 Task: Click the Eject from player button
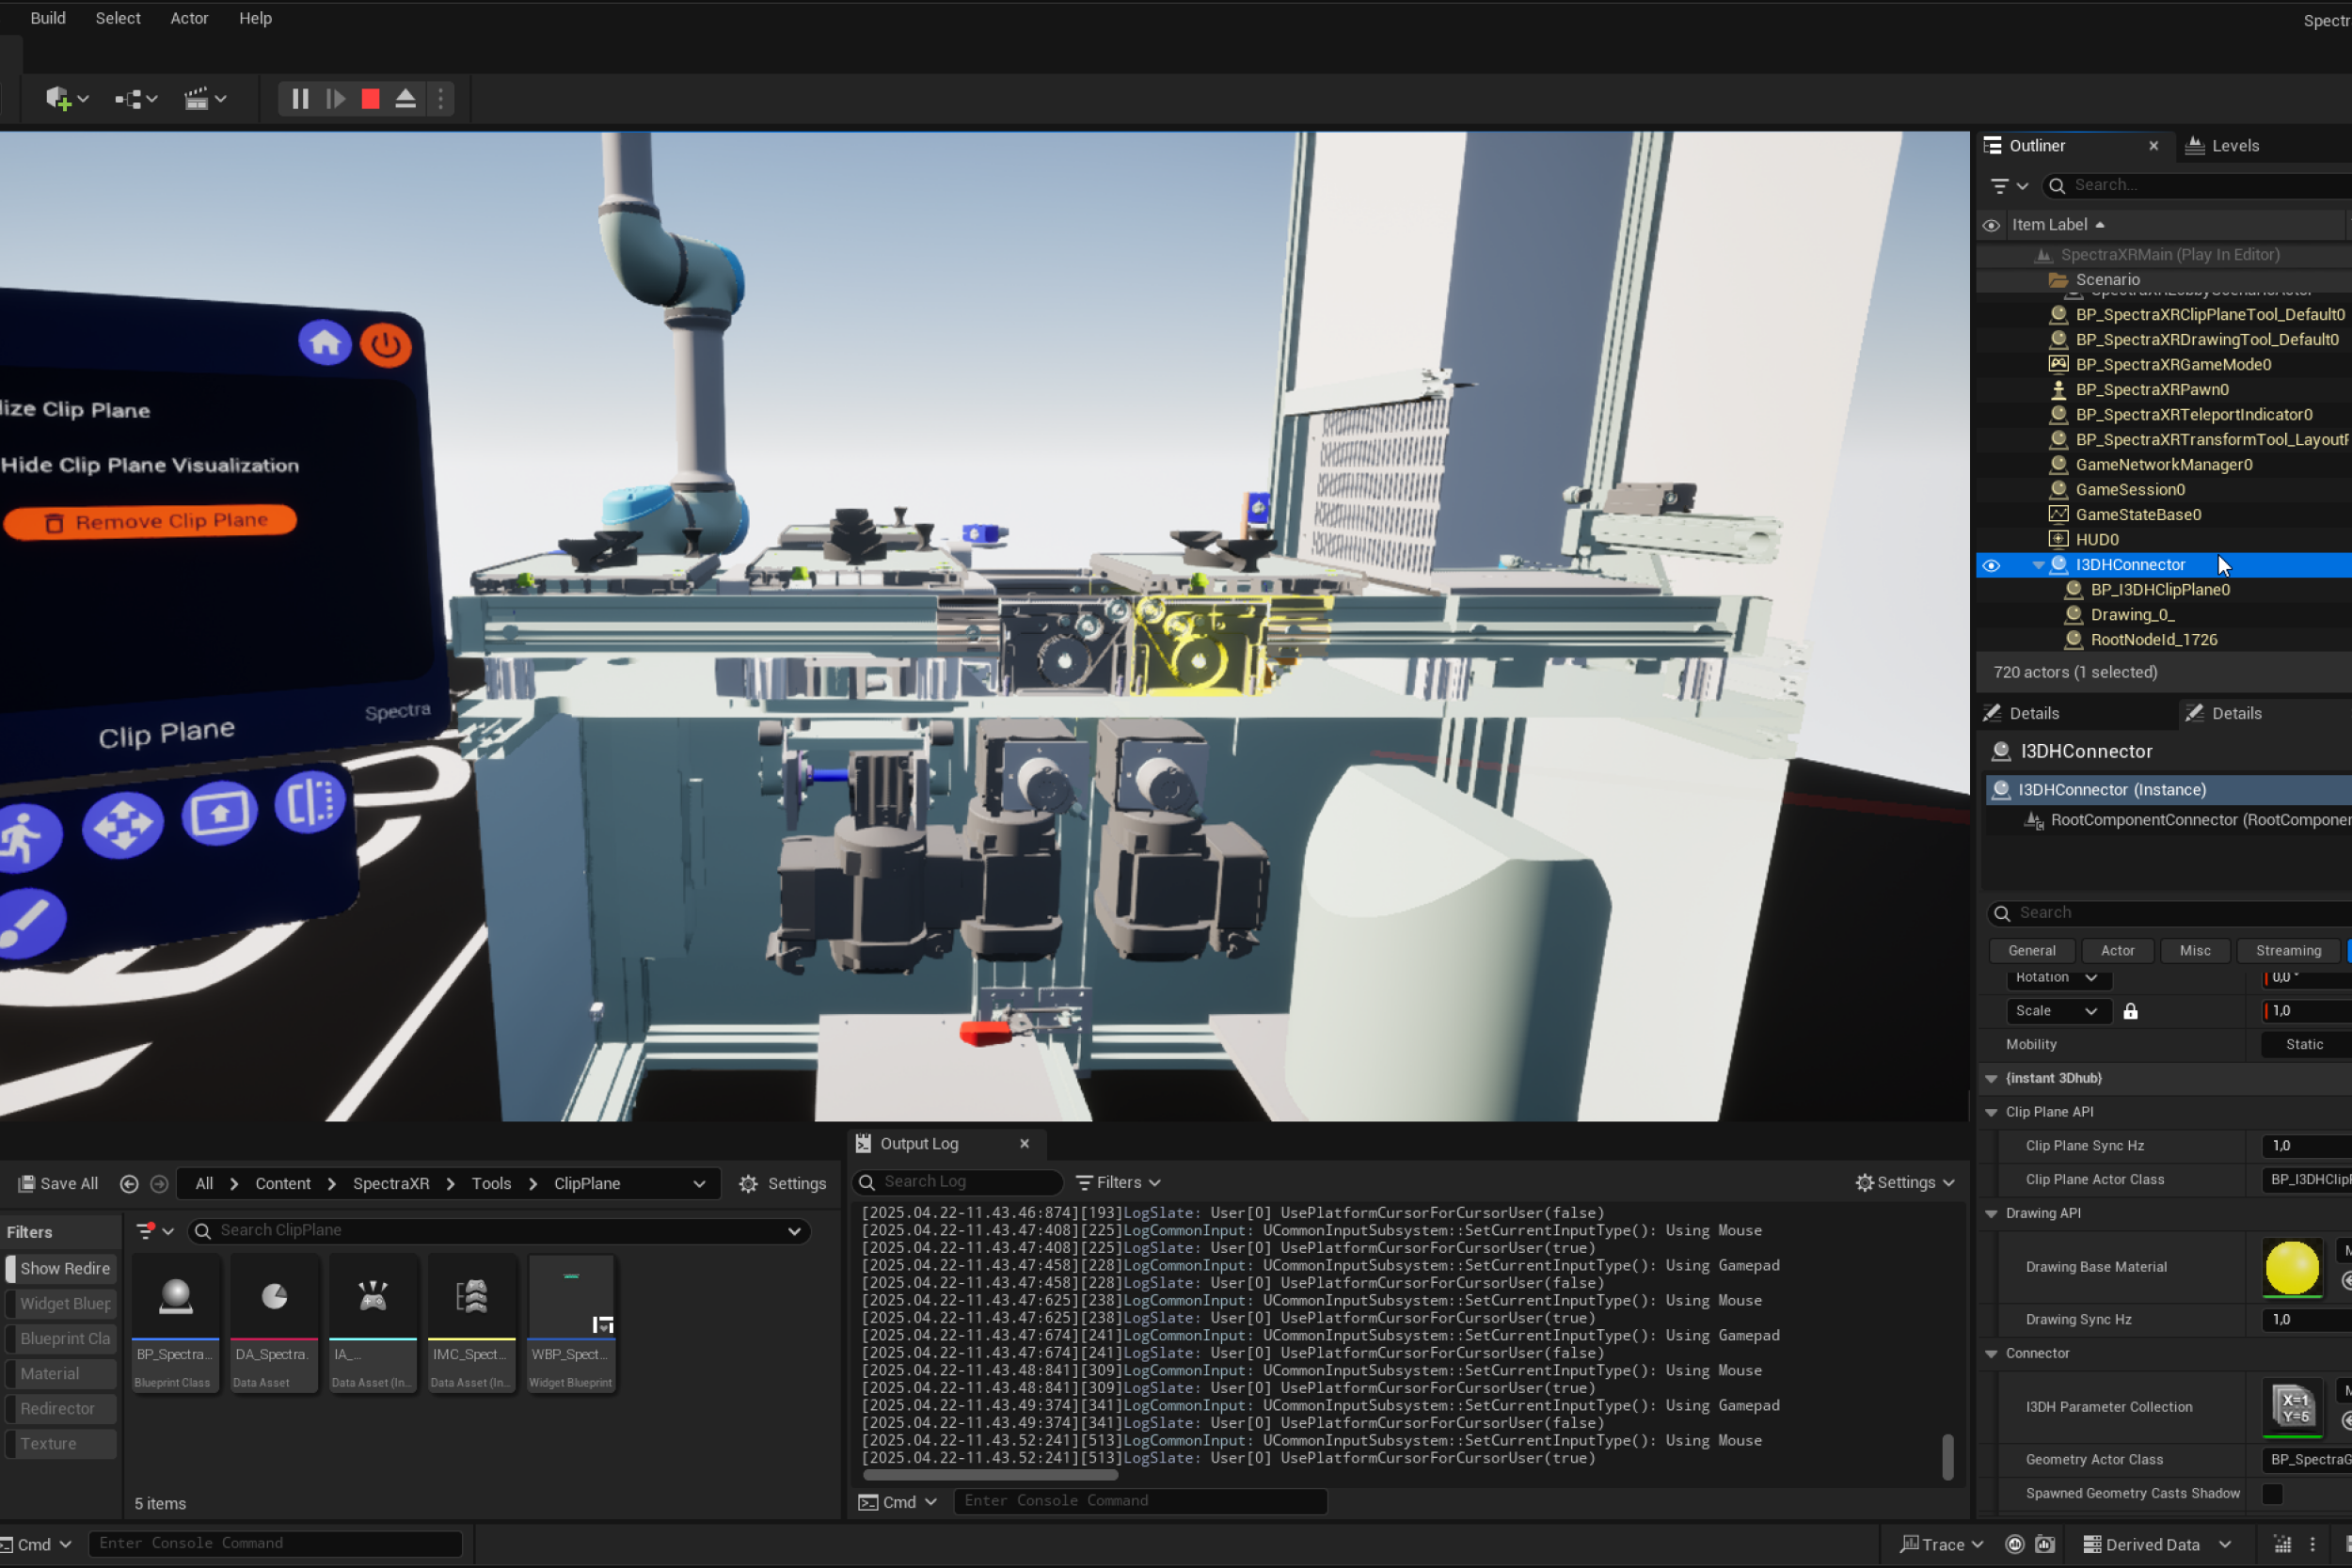tap(405, 99)
